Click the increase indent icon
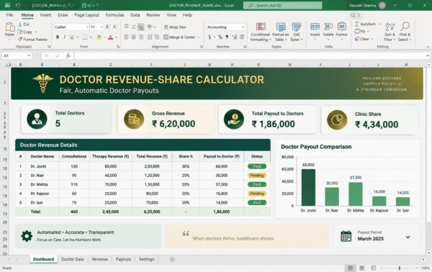 pyautogui.click(x=157, y=37)
